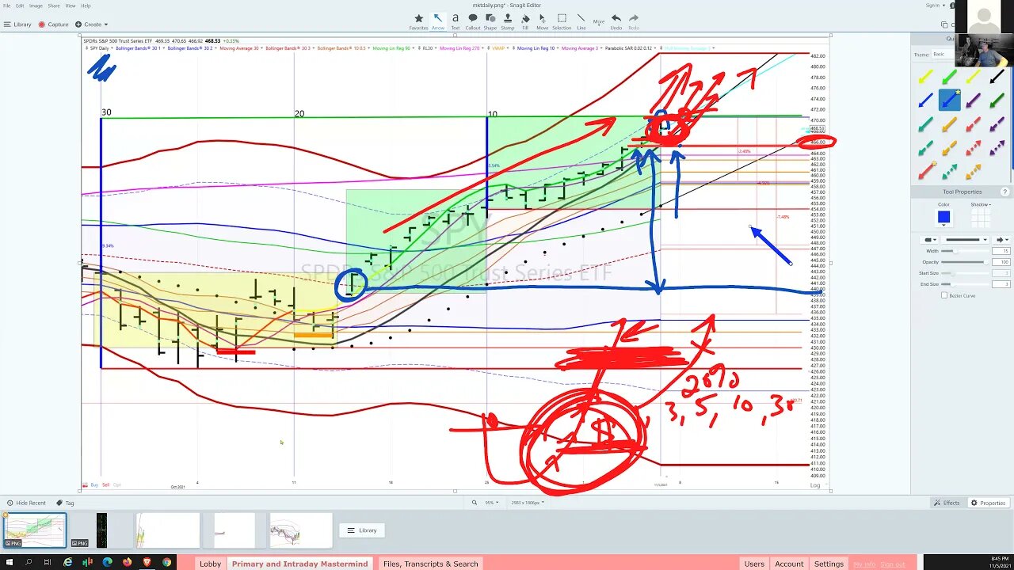Screen dimensions: 1014x570
Task: Select the Fill tool
Action: click(525, 21)
